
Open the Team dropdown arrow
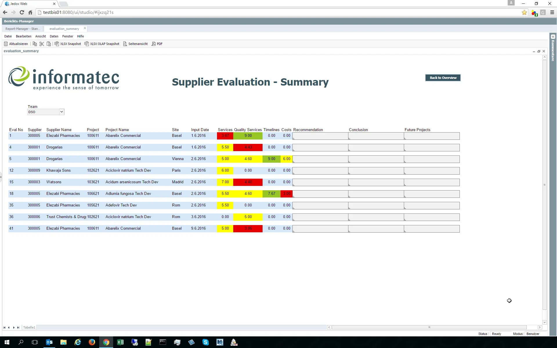[62, 112]
